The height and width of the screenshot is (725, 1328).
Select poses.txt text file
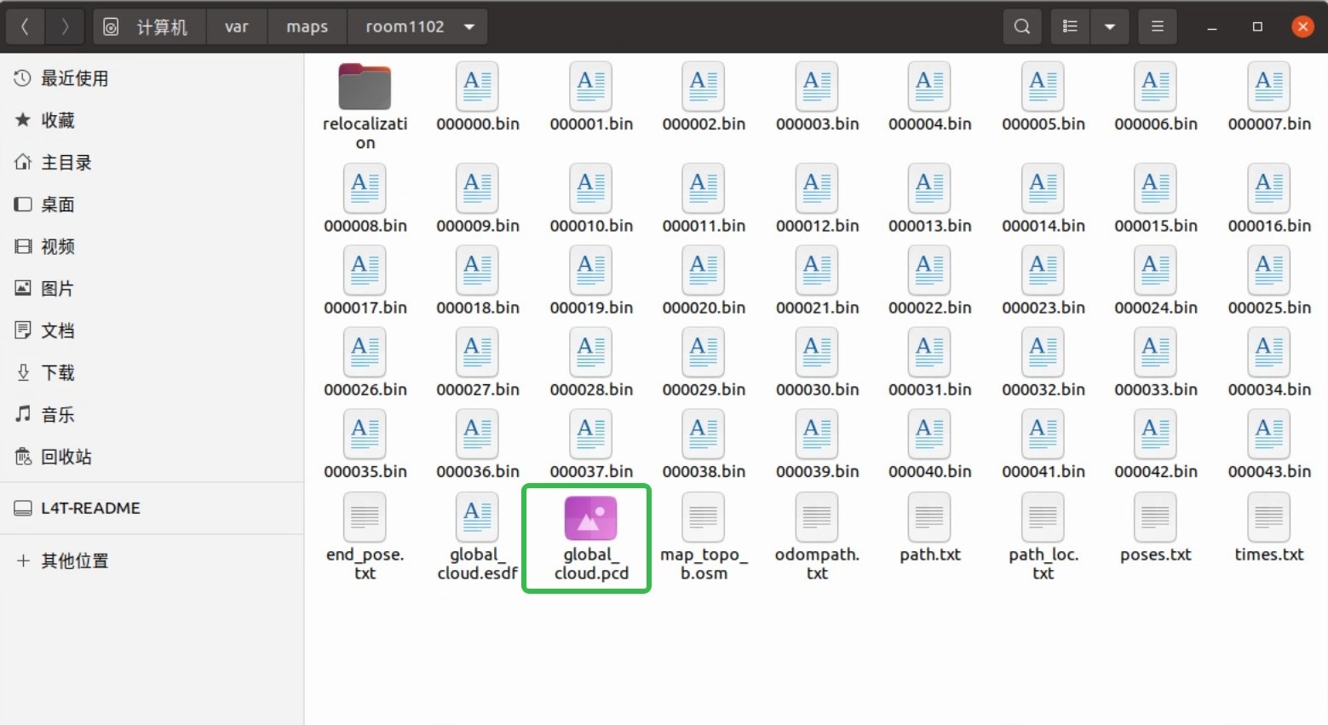(1156, 529)
